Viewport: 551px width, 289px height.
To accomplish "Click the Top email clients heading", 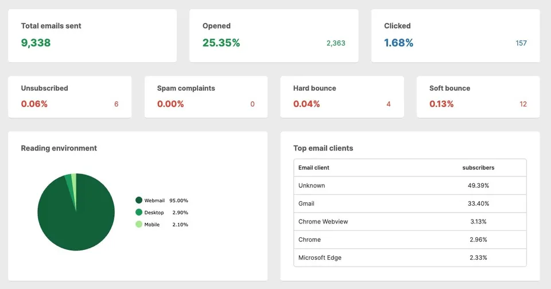I will [x=323, y=148].
